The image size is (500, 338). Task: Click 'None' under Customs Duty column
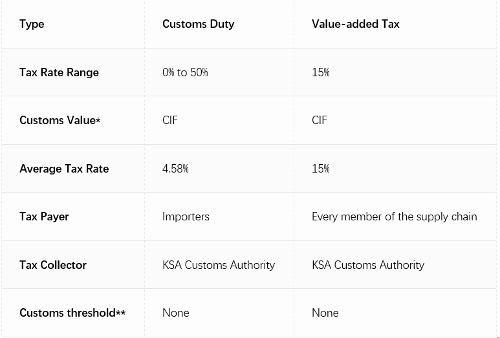pyautogui.click(x=175, y=313)
